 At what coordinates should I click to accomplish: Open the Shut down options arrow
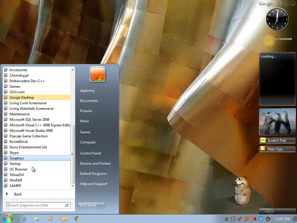click(101, 205)
